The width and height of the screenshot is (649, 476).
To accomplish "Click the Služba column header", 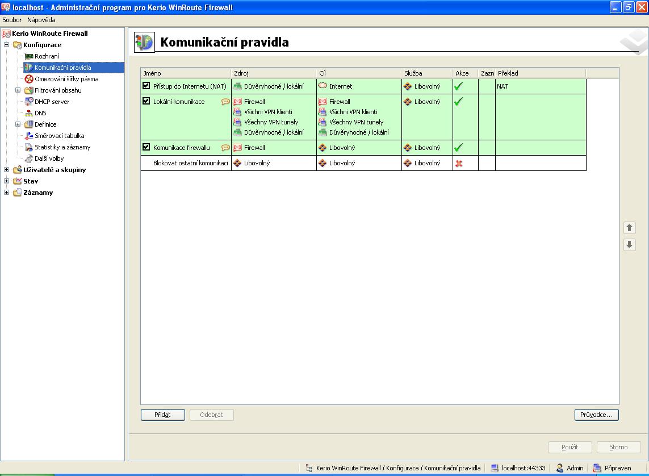I will 427,73.
